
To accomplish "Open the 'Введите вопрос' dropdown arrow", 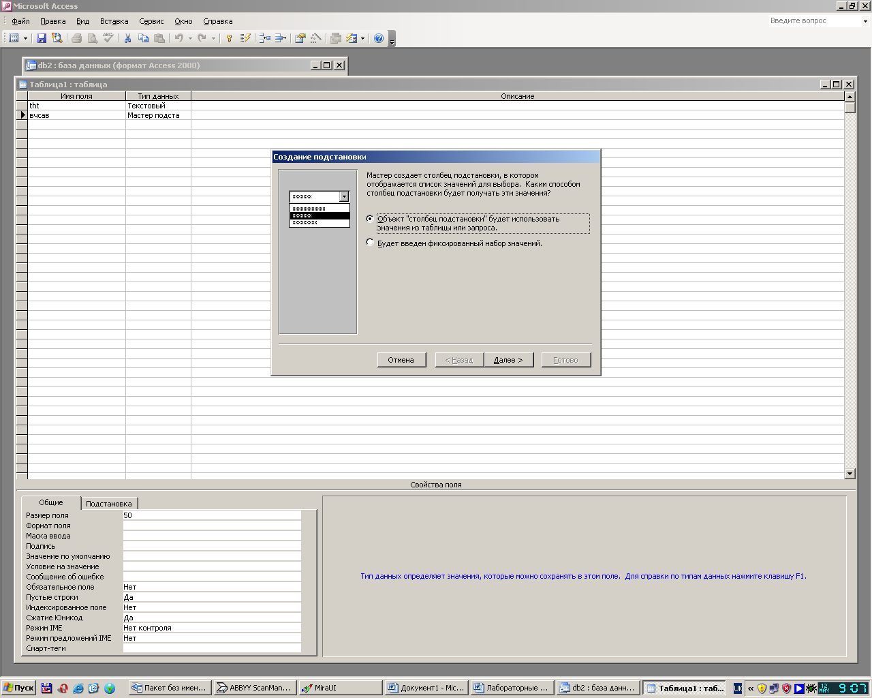I will tap(865, 21).
